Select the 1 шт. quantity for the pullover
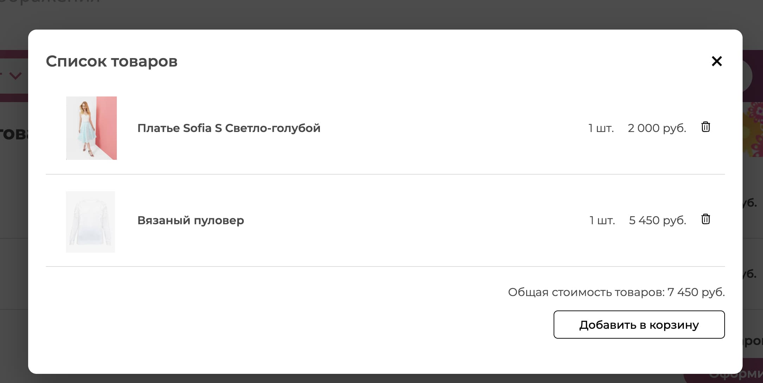 (x=602, y=220)
